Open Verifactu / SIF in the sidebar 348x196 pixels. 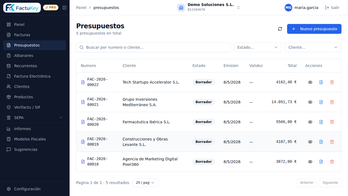point(35,107)
